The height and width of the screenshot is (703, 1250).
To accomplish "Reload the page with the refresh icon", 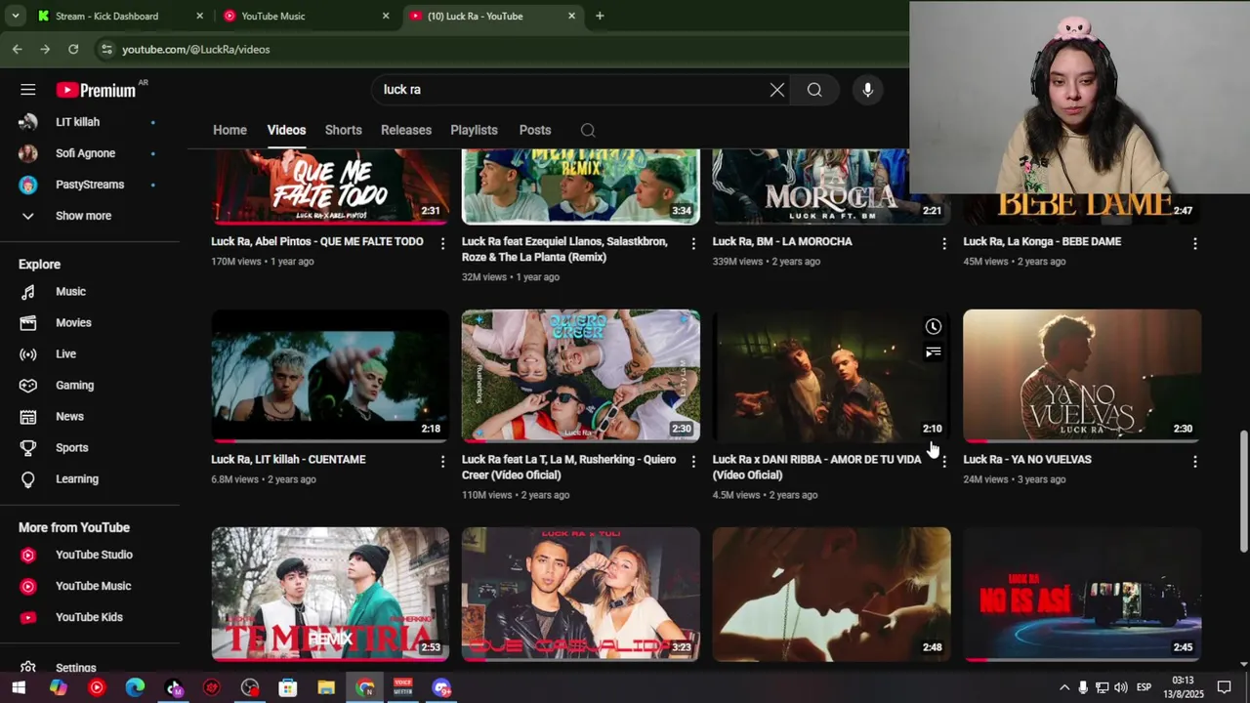I will tap(73, 49).
